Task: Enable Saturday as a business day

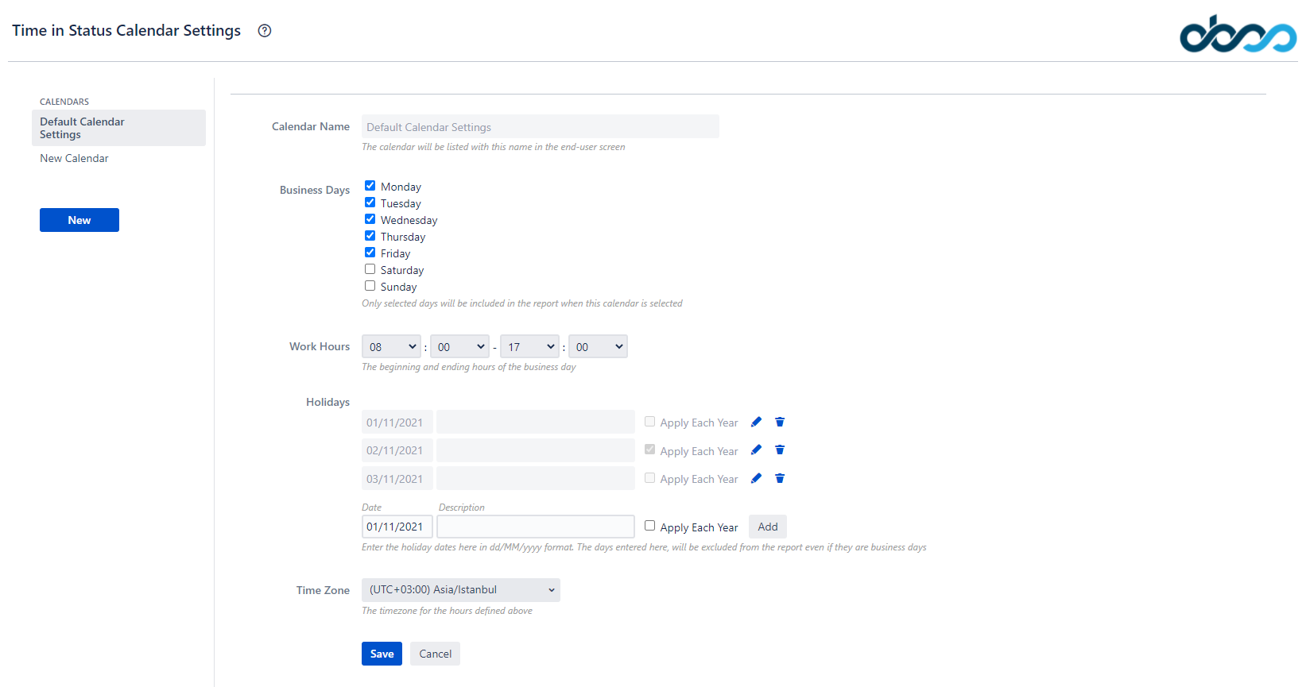Action: 370,269
